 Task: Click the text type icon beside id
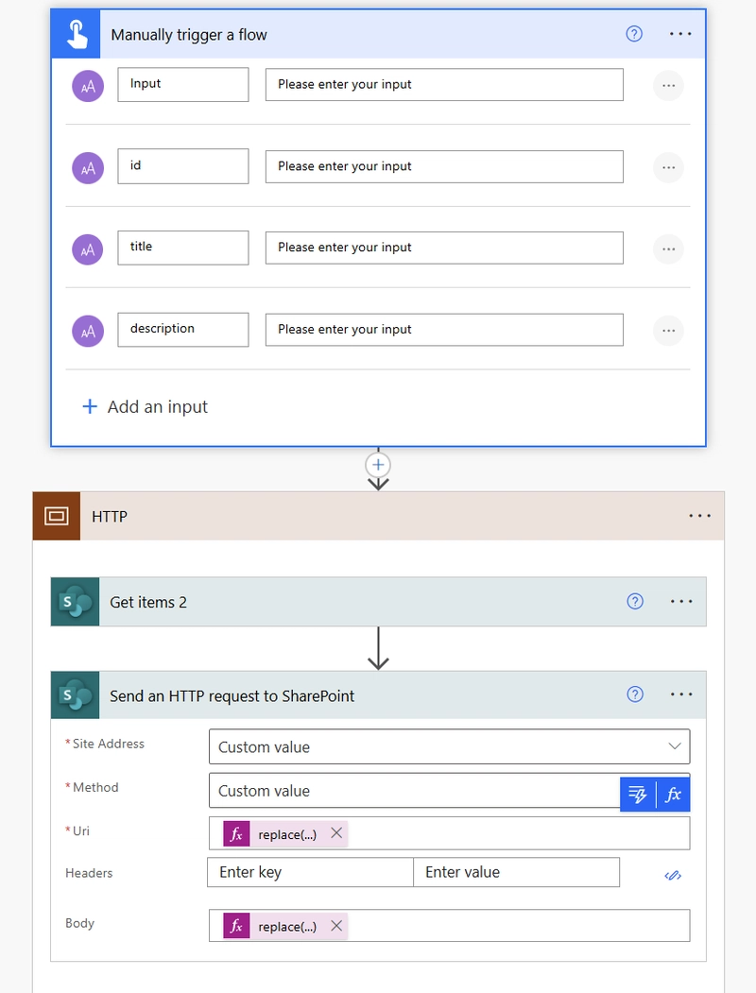click(88, 168)
